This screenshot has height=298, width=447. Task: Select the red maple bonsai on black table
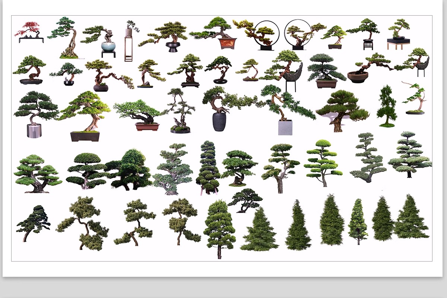tap(29, 32)
